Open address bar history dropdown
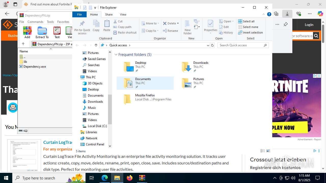Screen dimensions: 326x183 coord(208,45)
